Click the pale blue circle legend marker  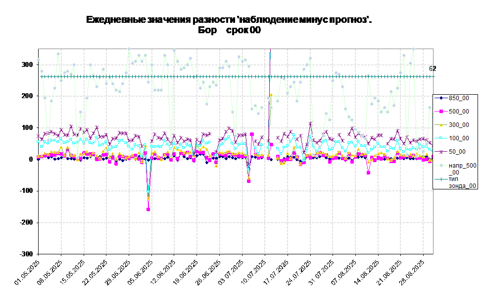[441, 165]
